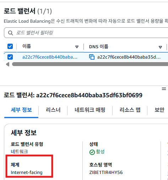This screenshot has height=180, width=168.
Task: Copy the DNS name with the copy icon
Action: (x=92, y=57)
